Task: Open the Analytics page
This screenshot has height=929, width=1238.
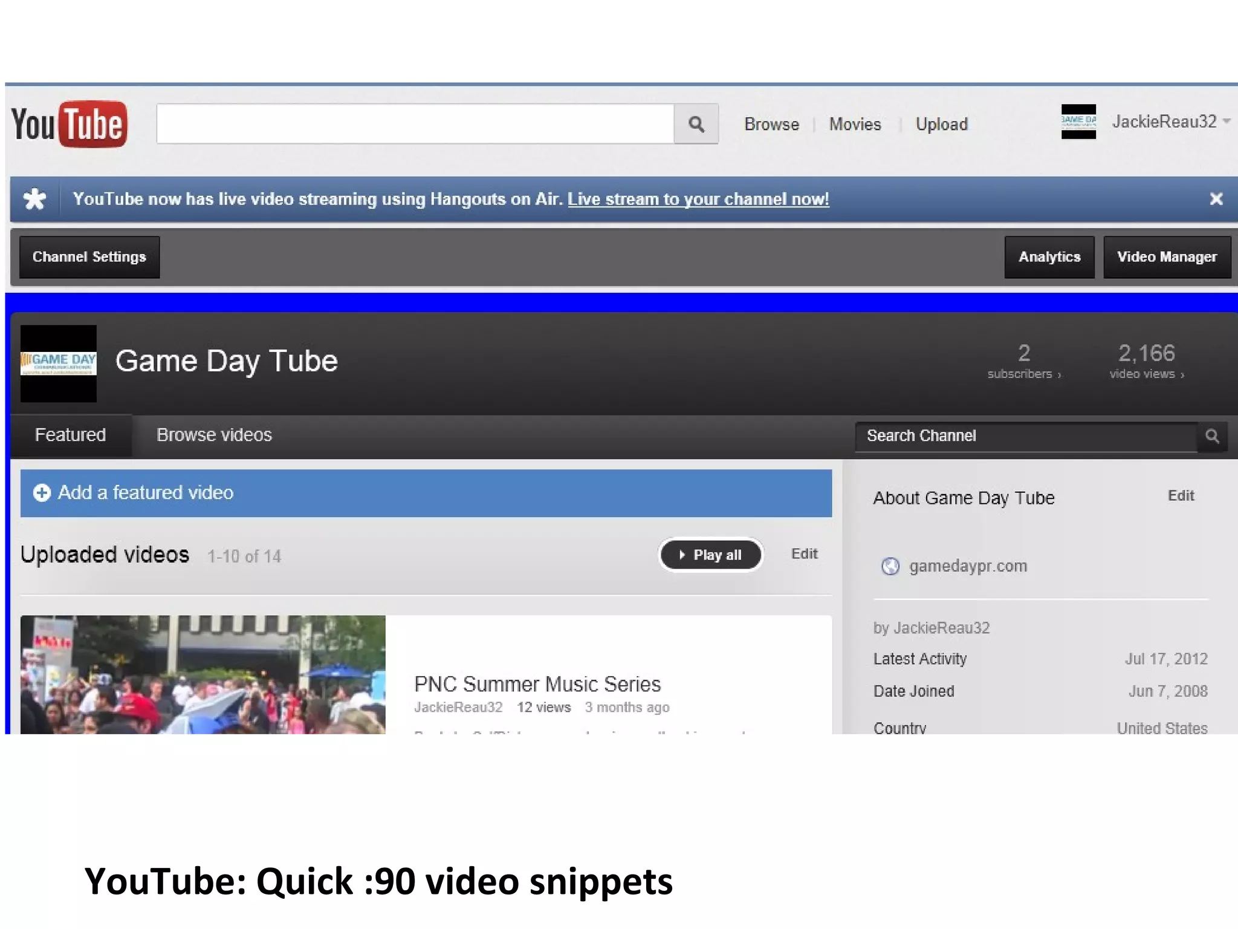Action: 1049,257
